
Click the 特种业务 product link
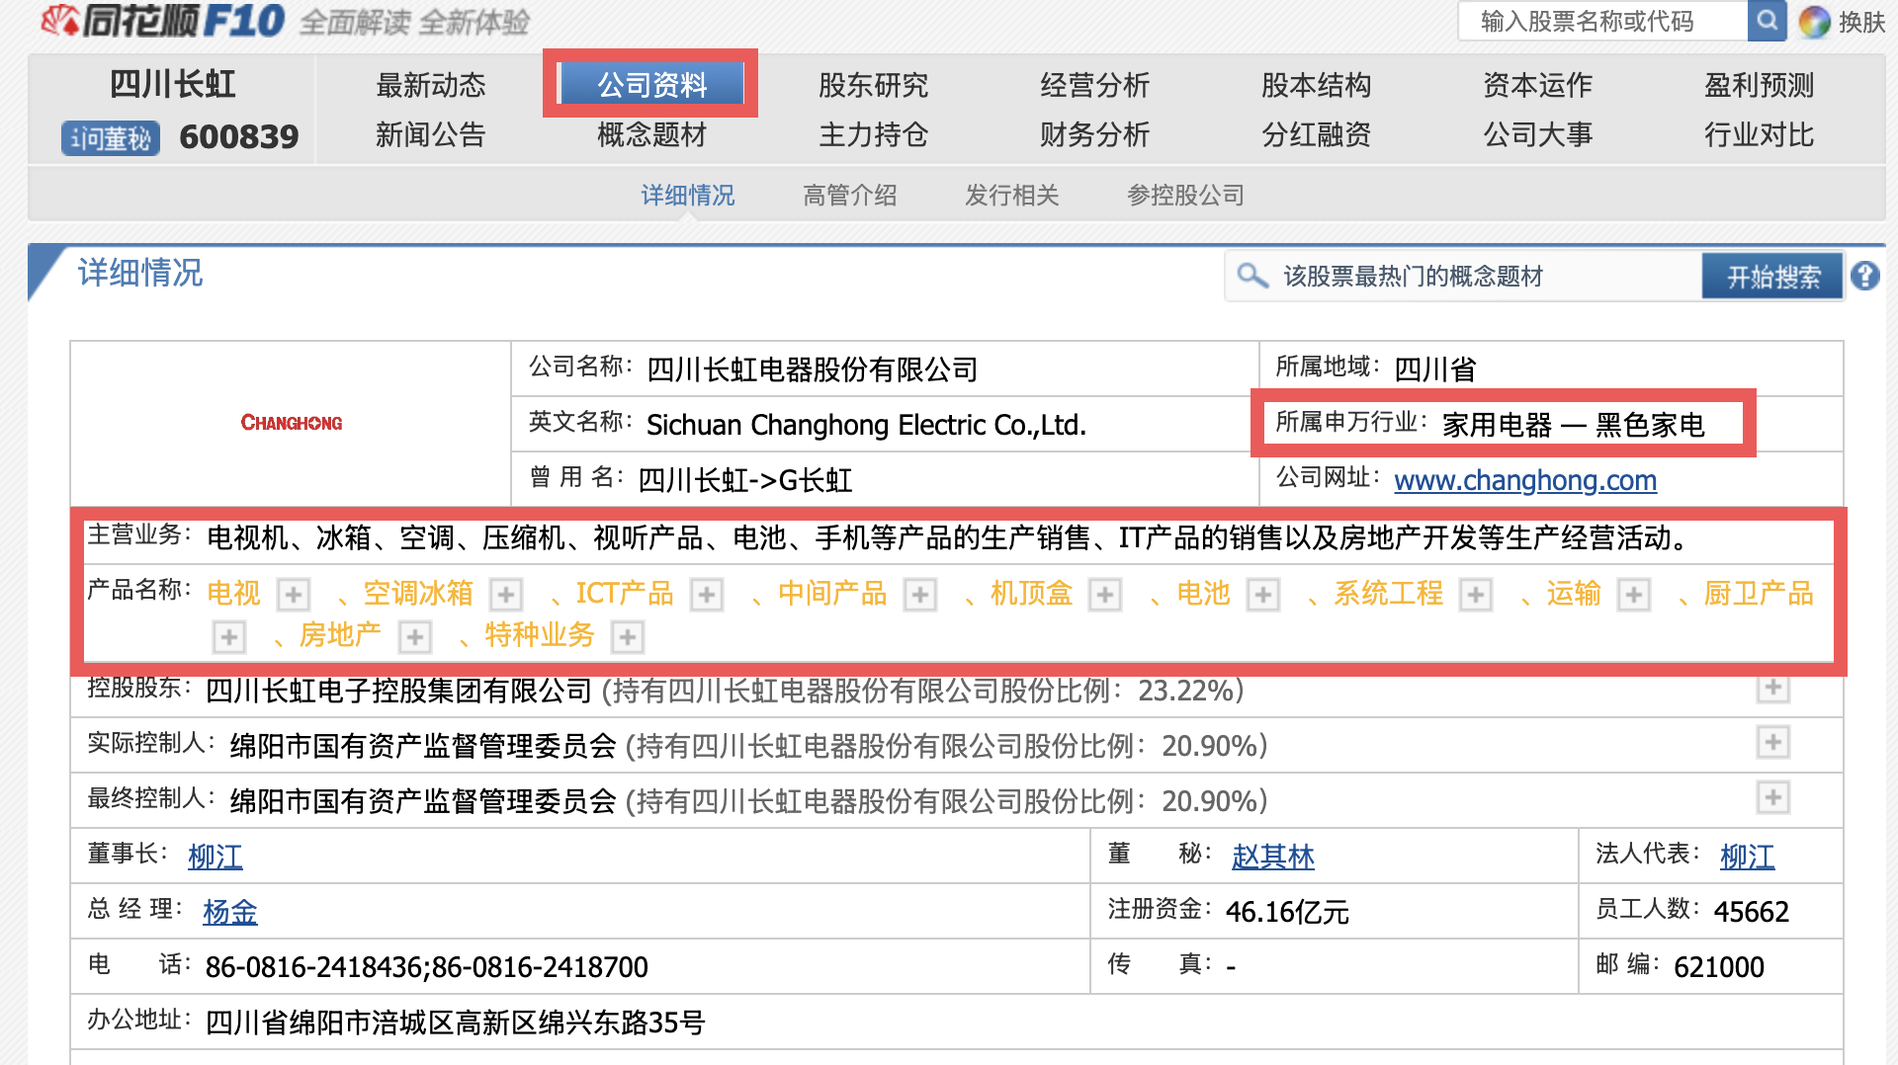point(540,635)
